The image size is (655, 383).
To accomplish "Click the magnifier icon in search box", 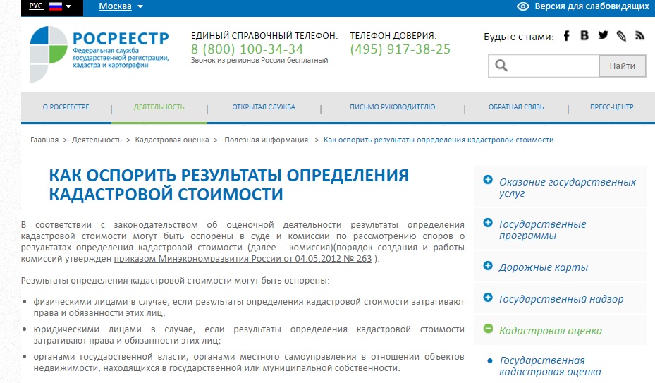I will pyautogui.click(x=501, y=66).
